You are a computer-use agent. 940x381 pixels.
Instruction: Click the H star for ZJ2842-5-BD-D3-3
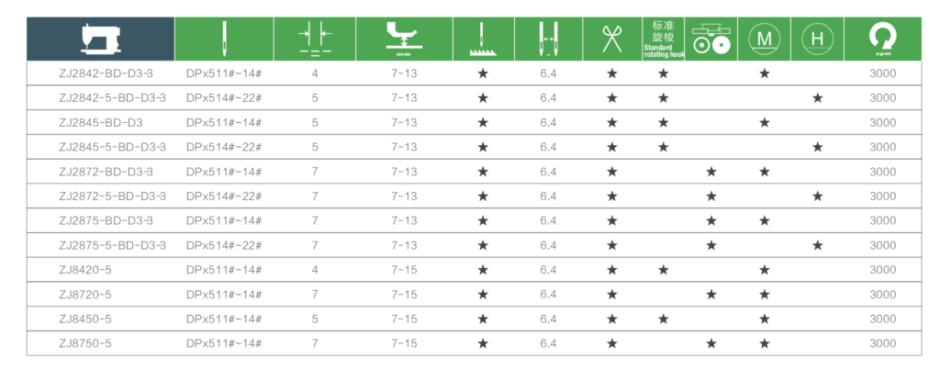818,98
